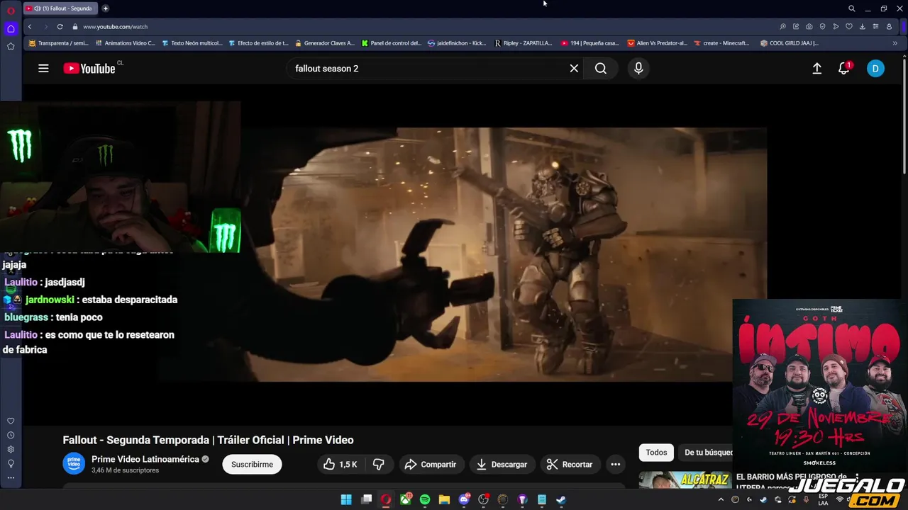Start voice search with the microphone icon
Screen dimensions: 908x510
(638, 69)
